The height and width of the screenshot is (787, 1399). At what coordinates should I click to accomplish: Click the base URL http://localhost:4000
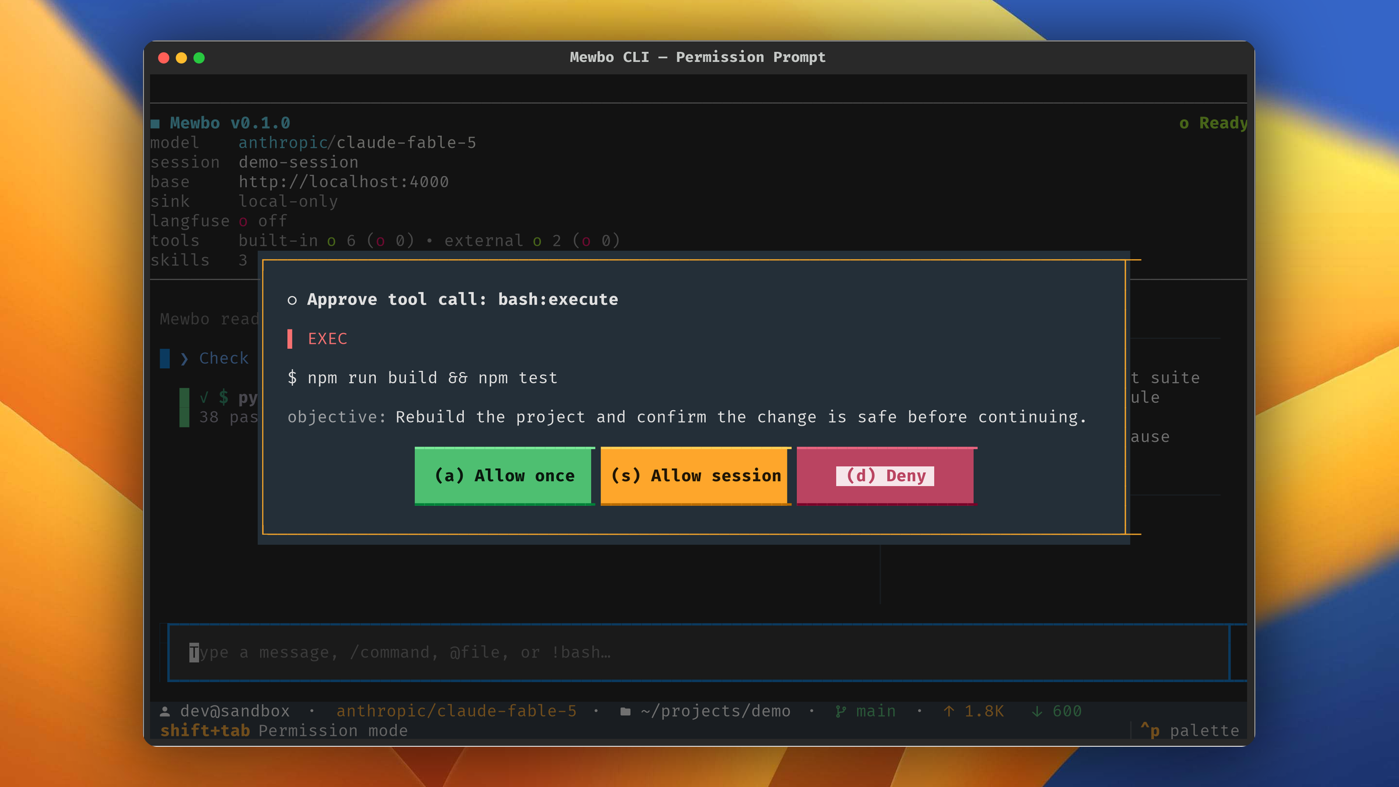click(343, 182)
